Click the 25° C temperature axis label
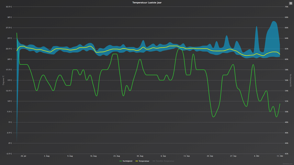The image size is (294, 165). (x=10, y=38)
